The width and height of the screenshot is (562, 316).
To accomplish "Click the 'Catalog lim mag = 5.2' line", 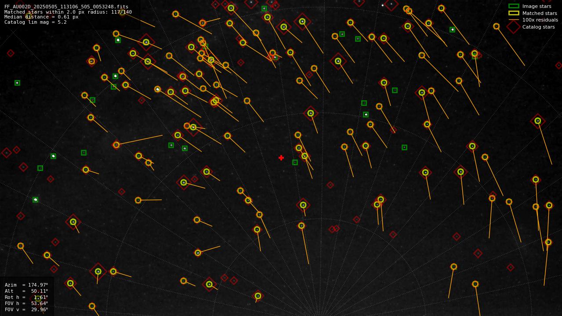I will pyautogui.click(x=36, y=22).
